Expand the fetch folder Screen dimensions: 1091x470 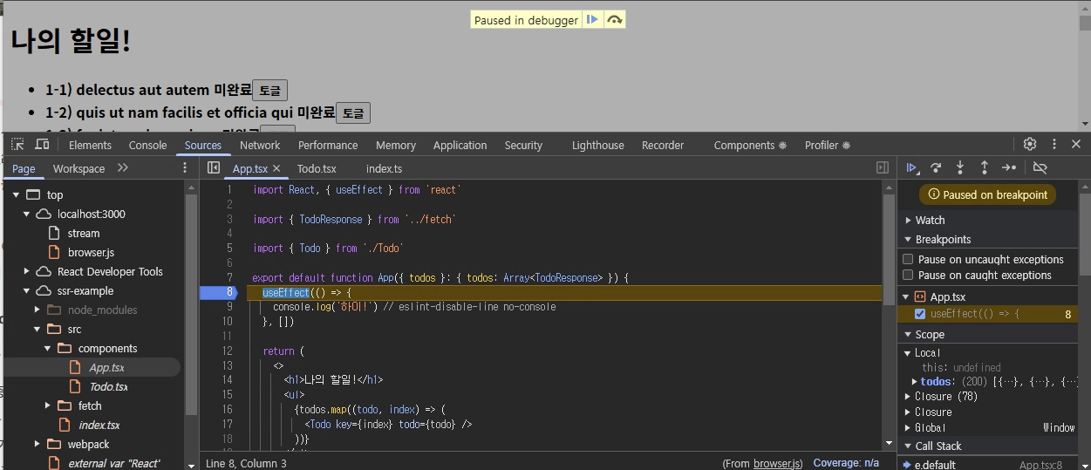49,405
